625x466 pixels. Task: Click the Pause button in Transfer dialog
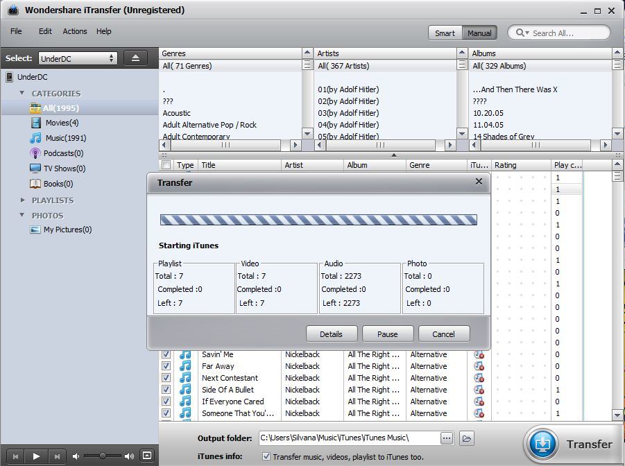coord(388,334)
